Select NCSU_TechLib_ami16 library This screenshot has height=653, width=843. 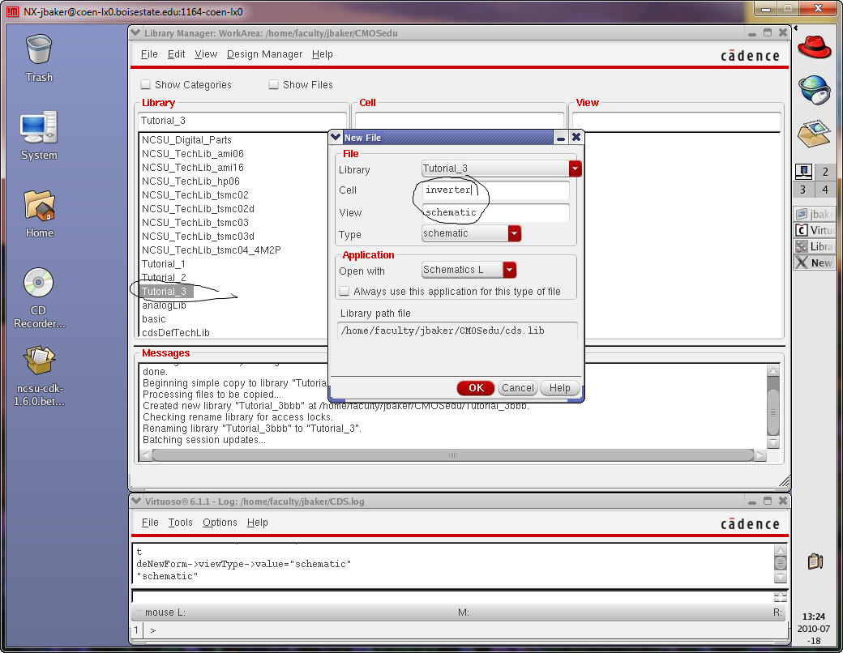[x=192, y=167]
